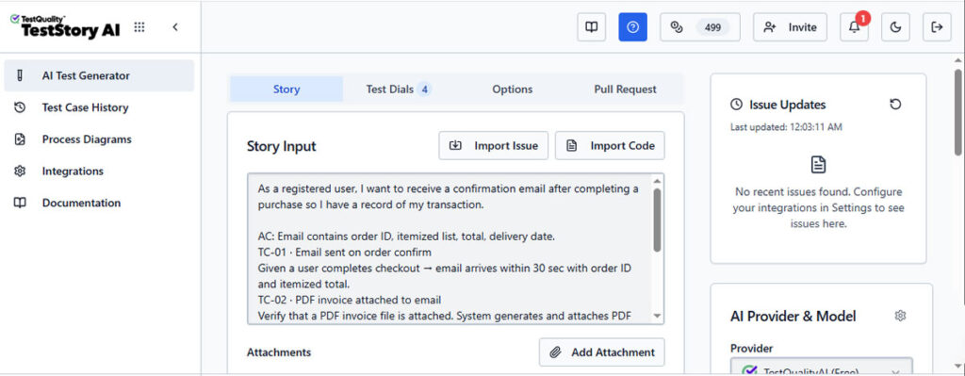
Task: Click the 'No recent issues found' message
Action: pyautogui.click(x=819, y=207)
